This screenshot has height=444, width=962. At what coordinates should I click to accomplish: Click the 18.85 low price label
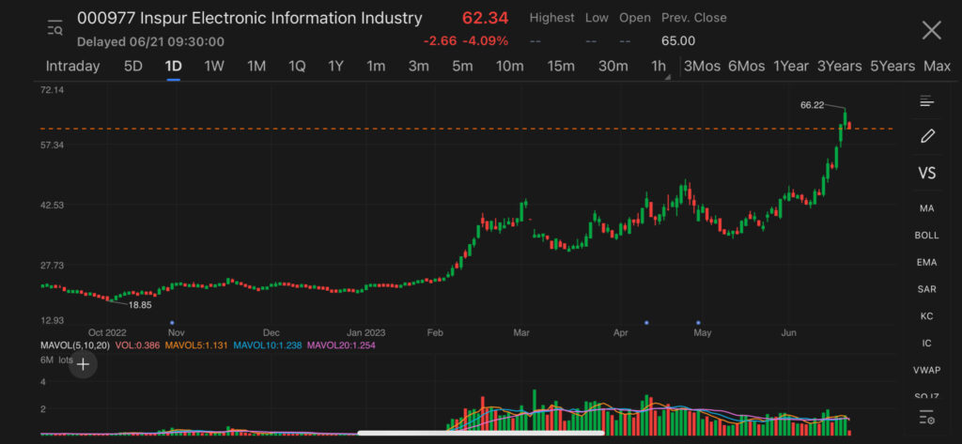point(139,304)
